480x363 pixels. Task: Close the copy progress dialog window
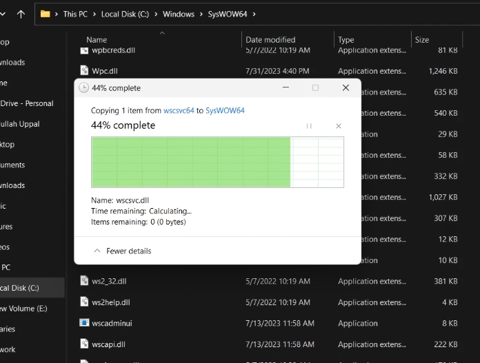(346, 87)
